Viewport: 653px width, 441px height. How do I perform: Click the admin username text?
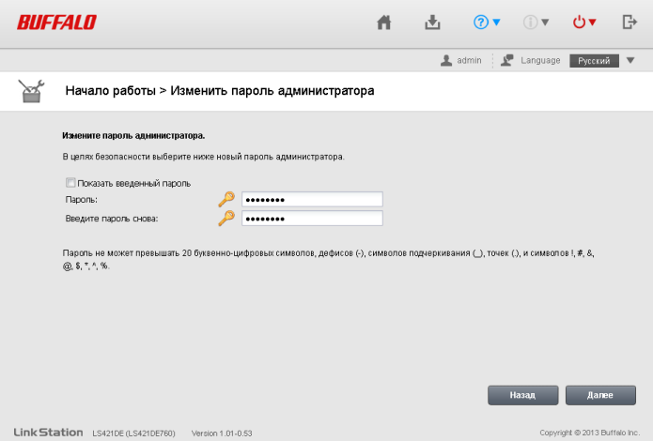pyautogui.click(x=469, y=60)
